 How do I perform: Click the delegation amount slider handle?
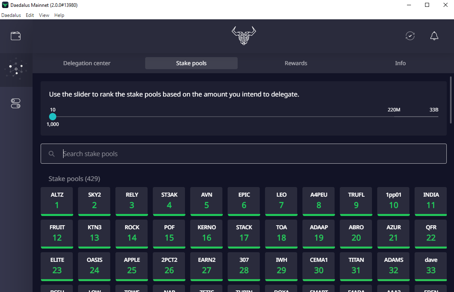point(53,117)
